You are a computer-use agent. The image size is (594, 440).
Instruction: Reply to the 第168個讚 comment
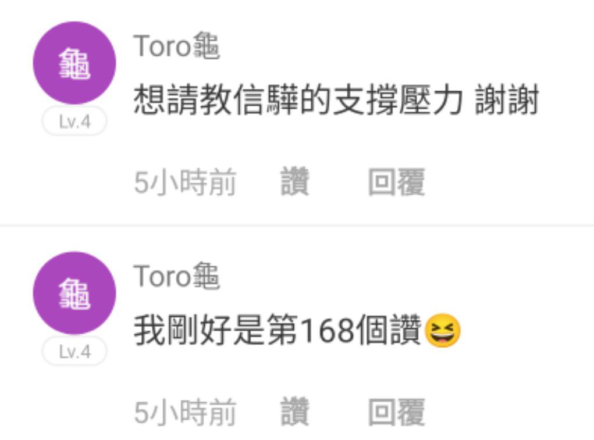tap(396, 412)
